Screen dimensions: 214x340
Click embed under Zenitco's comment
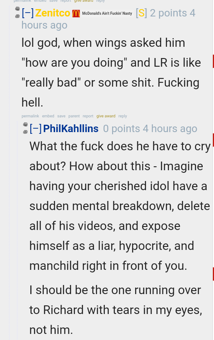tap(48, 116)
